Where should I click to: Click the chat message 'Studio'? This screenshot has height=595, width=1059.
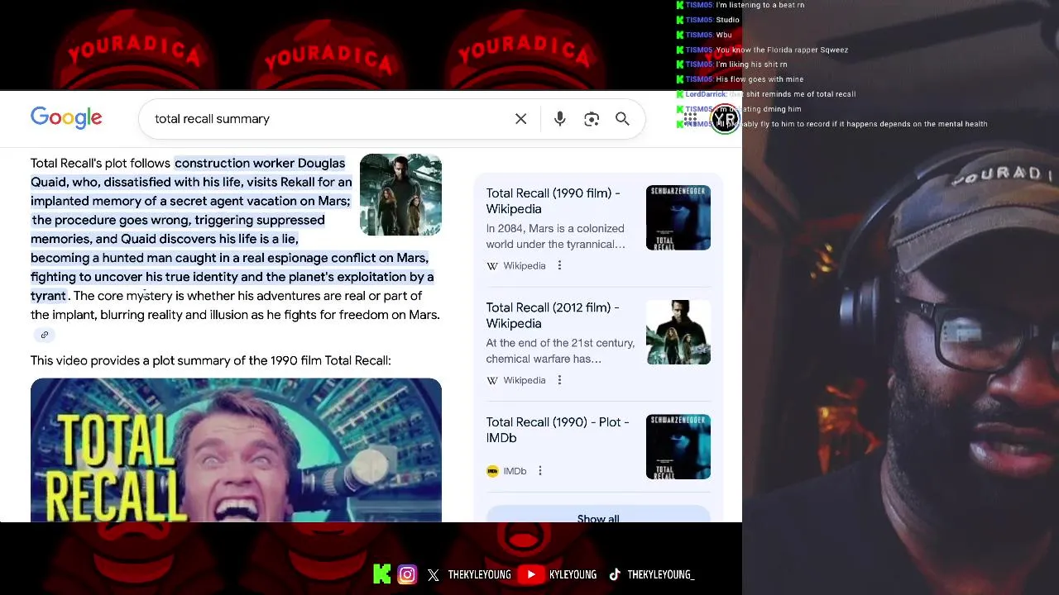click(x=728, y=20)
